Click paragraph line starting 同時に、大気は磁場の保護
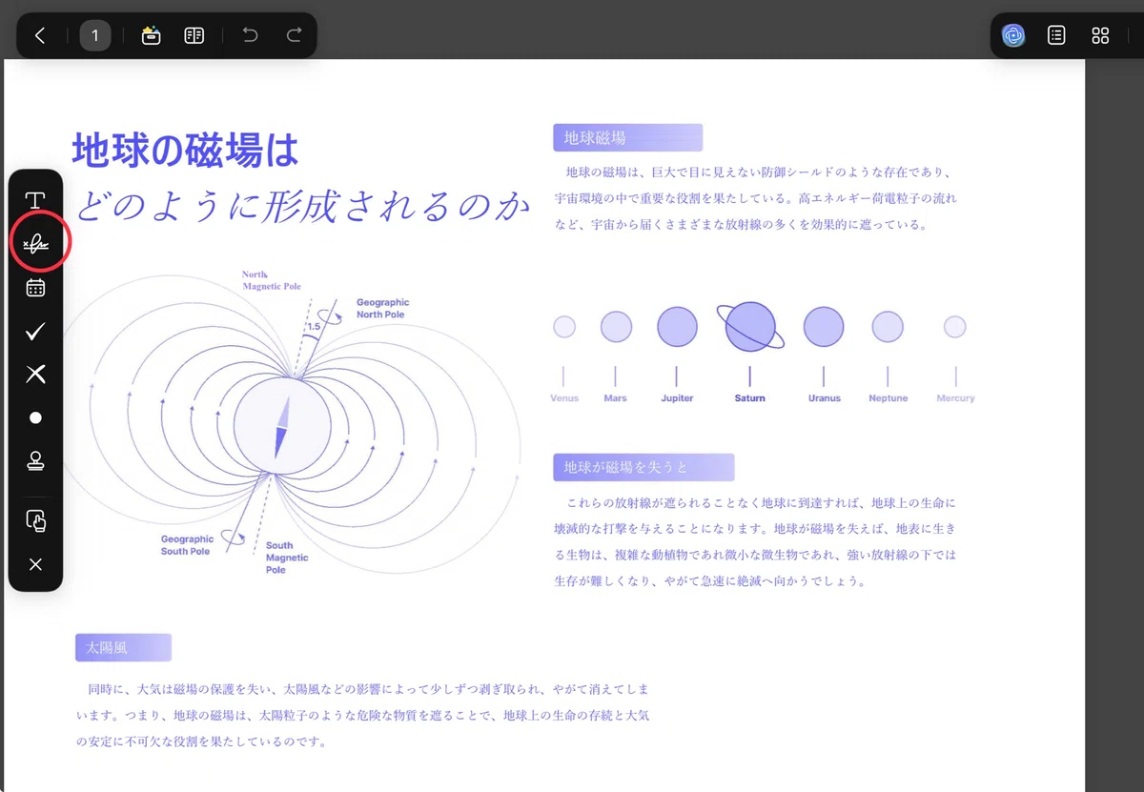This screenshot has width=1144, height=792. (x=368, y=688)
